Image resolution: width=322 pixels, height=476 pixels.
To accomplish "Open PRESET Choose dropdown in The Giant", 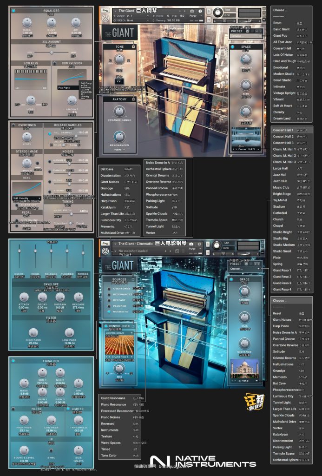I will (245, 36).
